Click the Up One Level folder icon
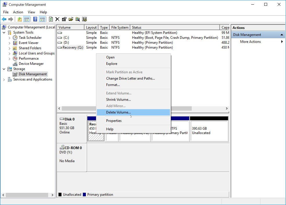 19,19
